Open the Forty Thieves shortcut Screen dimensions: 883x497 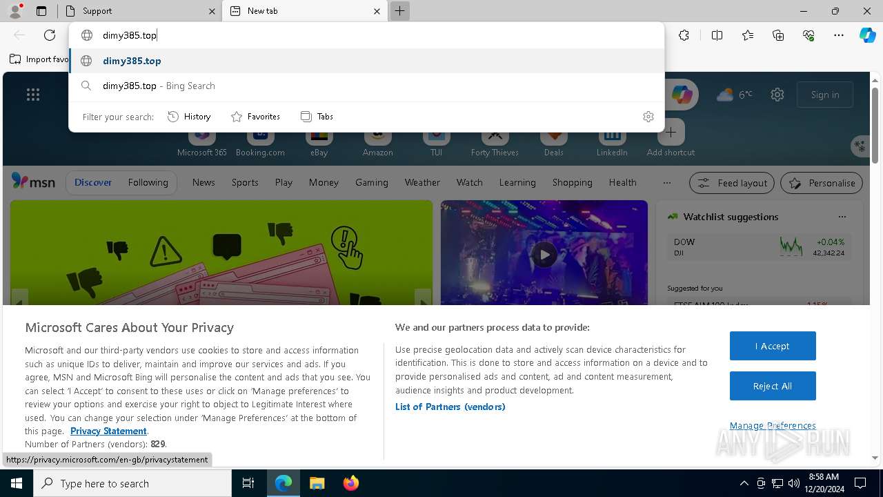pyautogui.click(x=495, y=142)
